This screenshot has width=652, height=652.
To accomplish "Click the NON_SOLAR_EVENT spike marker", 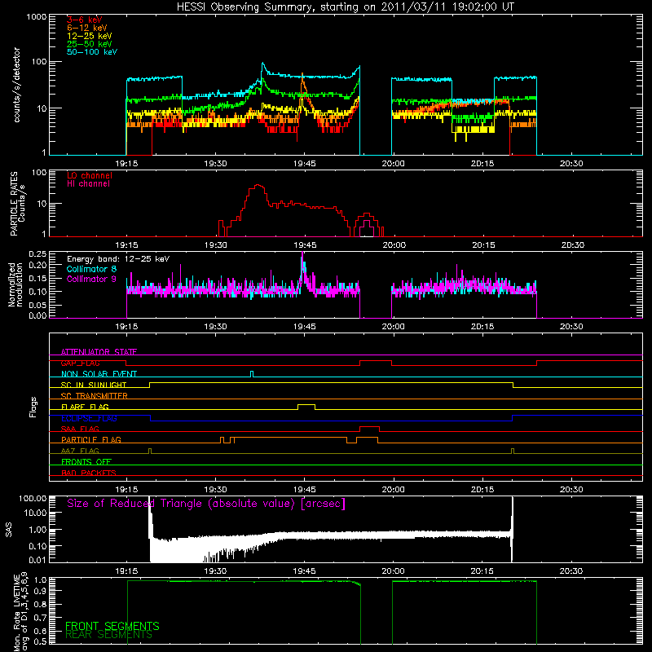I will (252, 374).
